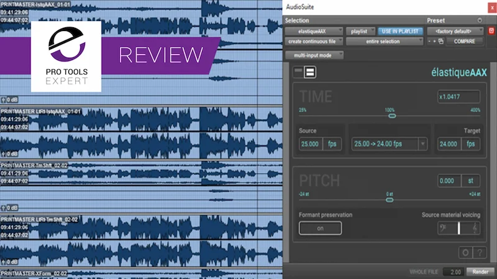497x279 pixels.
Task: Open the entire selection dropdown
Action: pos(384,42)
